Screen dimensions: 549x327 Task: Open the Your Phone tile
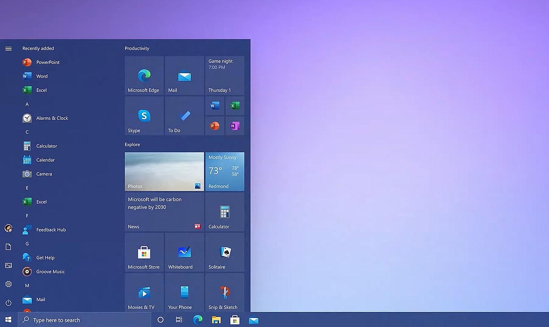[184, 293]
